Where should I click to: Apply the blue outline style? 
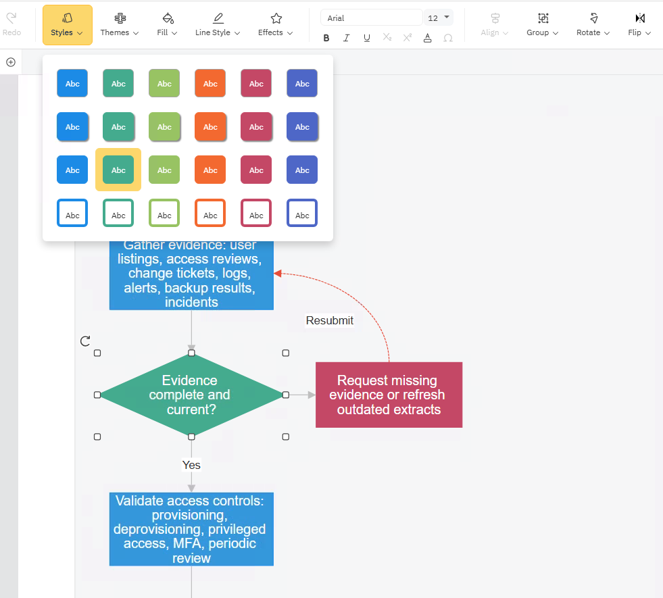72,213
